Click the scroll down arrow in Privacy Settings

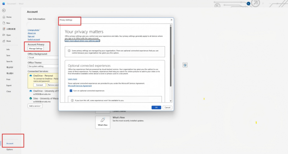(171, 101)
